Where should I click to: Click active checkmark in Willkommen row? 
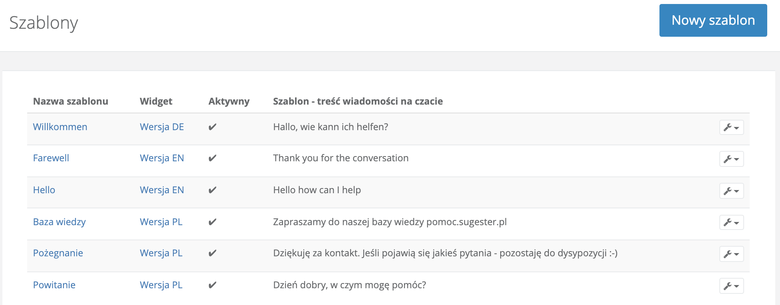(212, 127)
